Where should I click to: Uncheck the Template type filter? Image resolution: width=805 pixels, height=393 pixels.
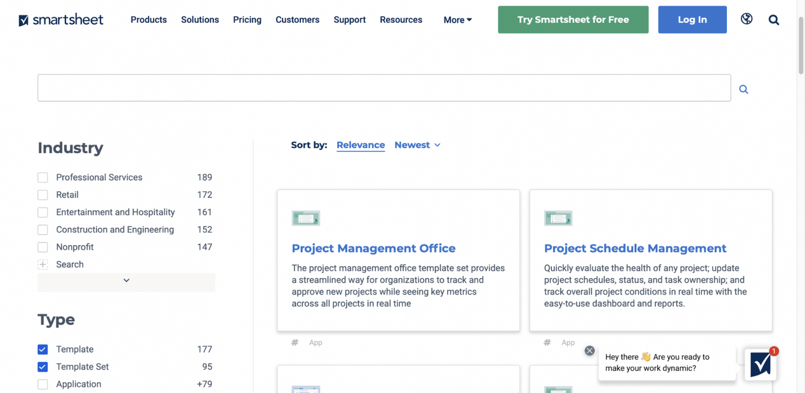tap(42, 349)
